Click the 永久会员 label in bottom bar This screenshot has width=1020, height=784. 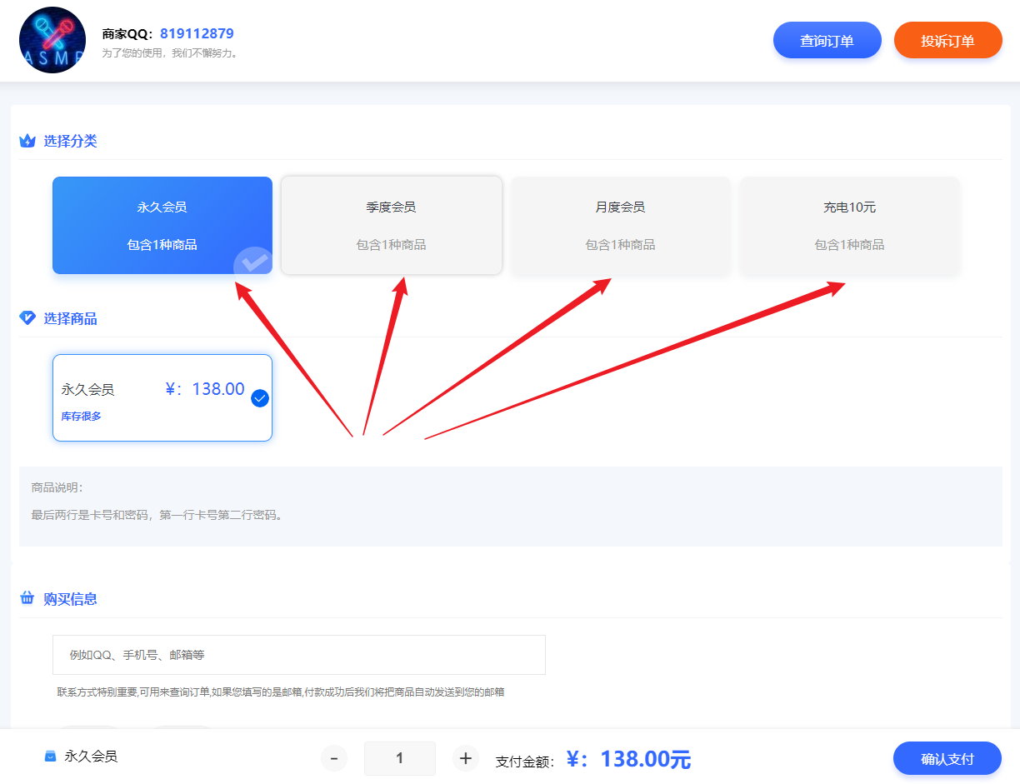click(91, 757)
